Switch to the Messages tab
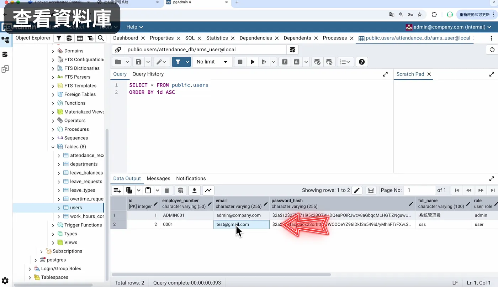Screen dimensions: 498x287 coord(158,178)
